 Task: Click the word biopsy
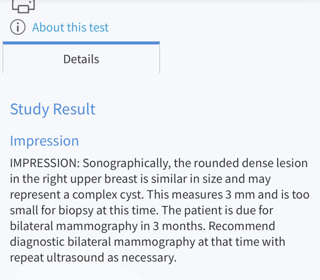(x=76, y=211)
